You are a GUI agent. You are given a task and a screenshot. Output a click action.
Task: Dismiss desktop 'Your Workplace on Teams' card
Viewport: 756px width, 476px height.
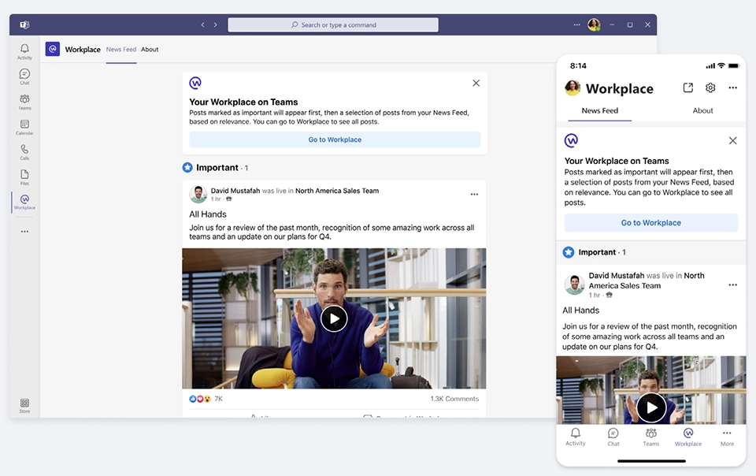pos(476,83)
